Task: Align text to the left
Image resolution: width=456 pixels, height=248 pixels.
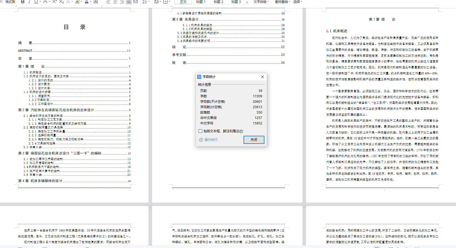Action: (x=108, y=2)
